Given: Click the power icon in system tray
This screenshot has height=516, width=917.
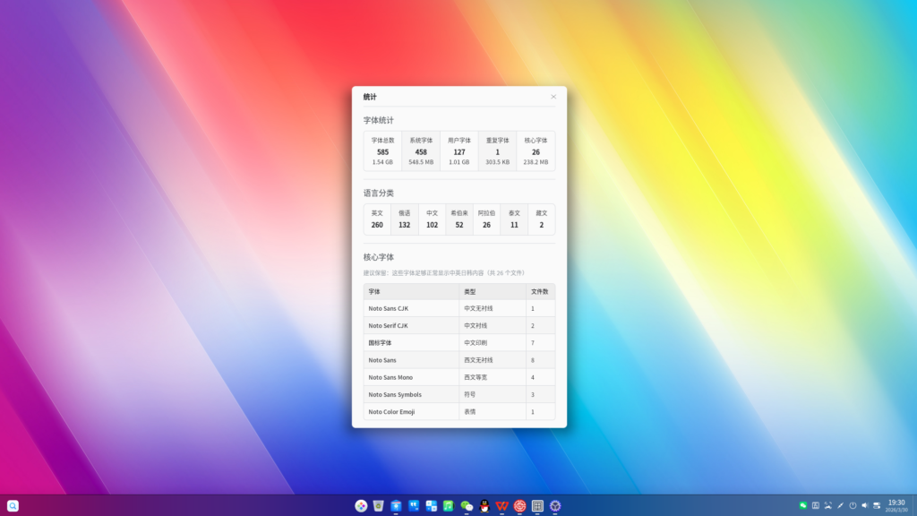Looking at the screenshot, I should [x=853, y=505].
